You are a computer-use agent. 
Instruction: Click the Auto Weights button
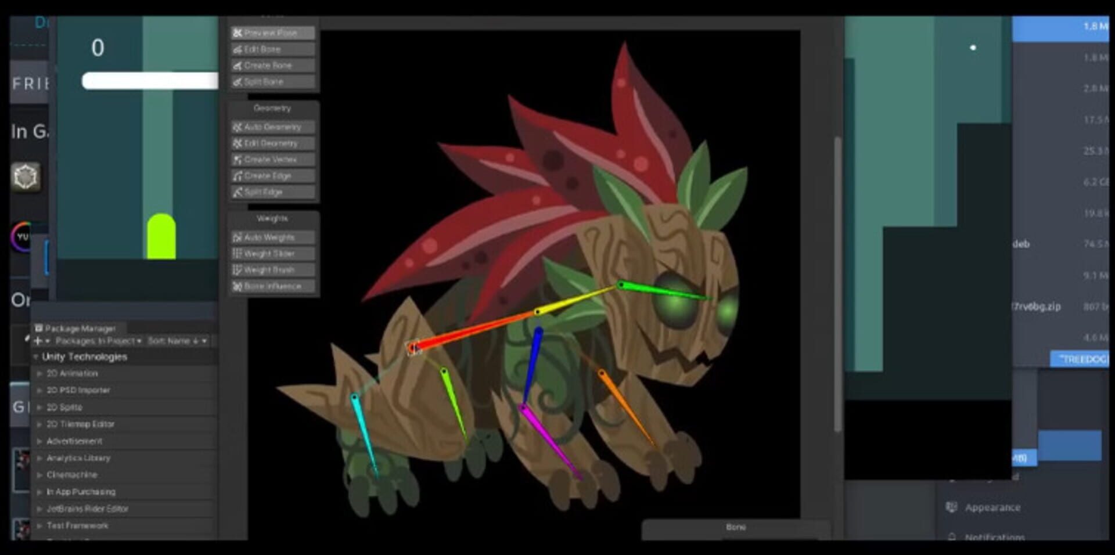click(272, 237)
